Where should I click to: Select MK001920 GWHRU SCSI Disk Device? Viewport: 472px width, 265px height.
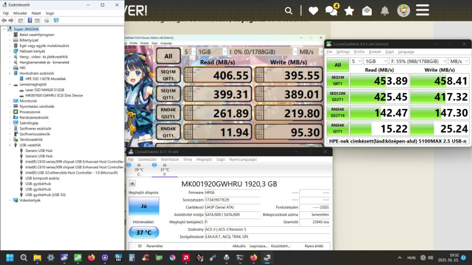point(54,95)
